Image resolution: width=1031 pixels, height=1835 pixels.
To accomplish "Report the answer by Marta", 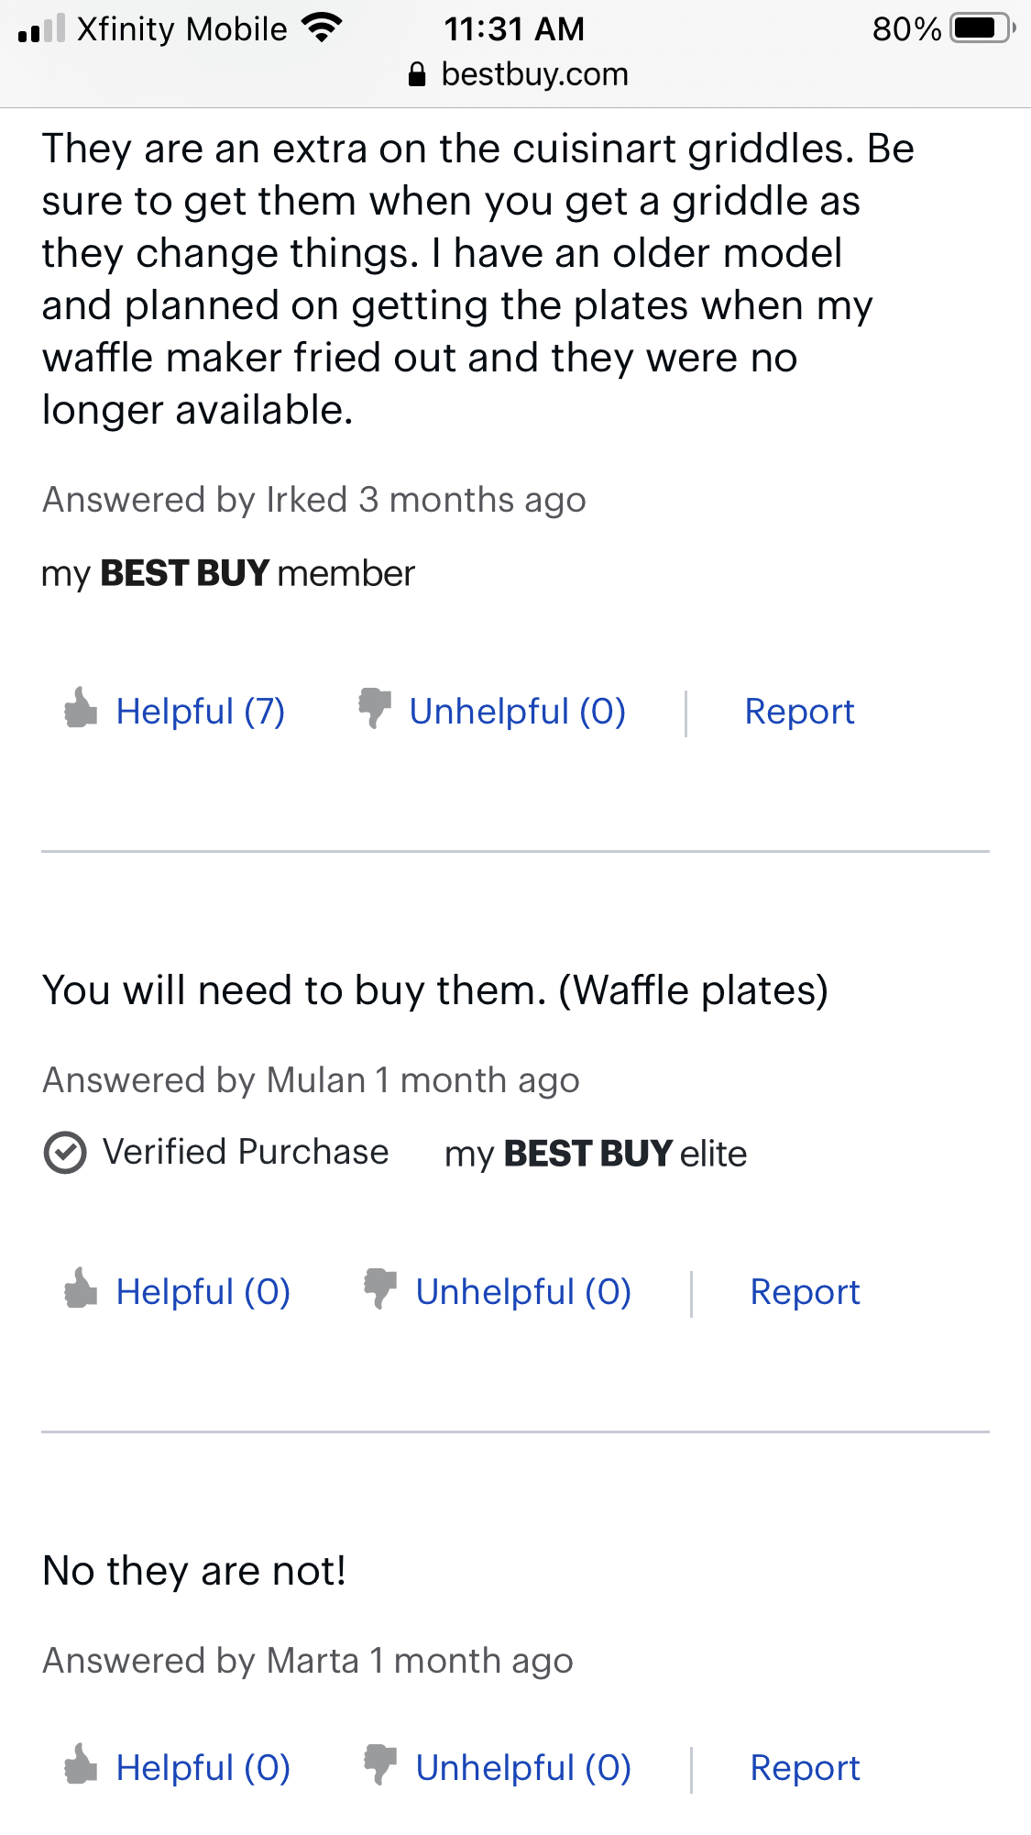I will 805,1768.
